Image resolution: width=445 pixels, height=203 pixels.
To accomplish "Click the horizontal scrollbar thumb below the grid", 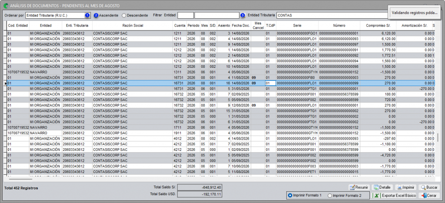I will (x=20, y=179).
